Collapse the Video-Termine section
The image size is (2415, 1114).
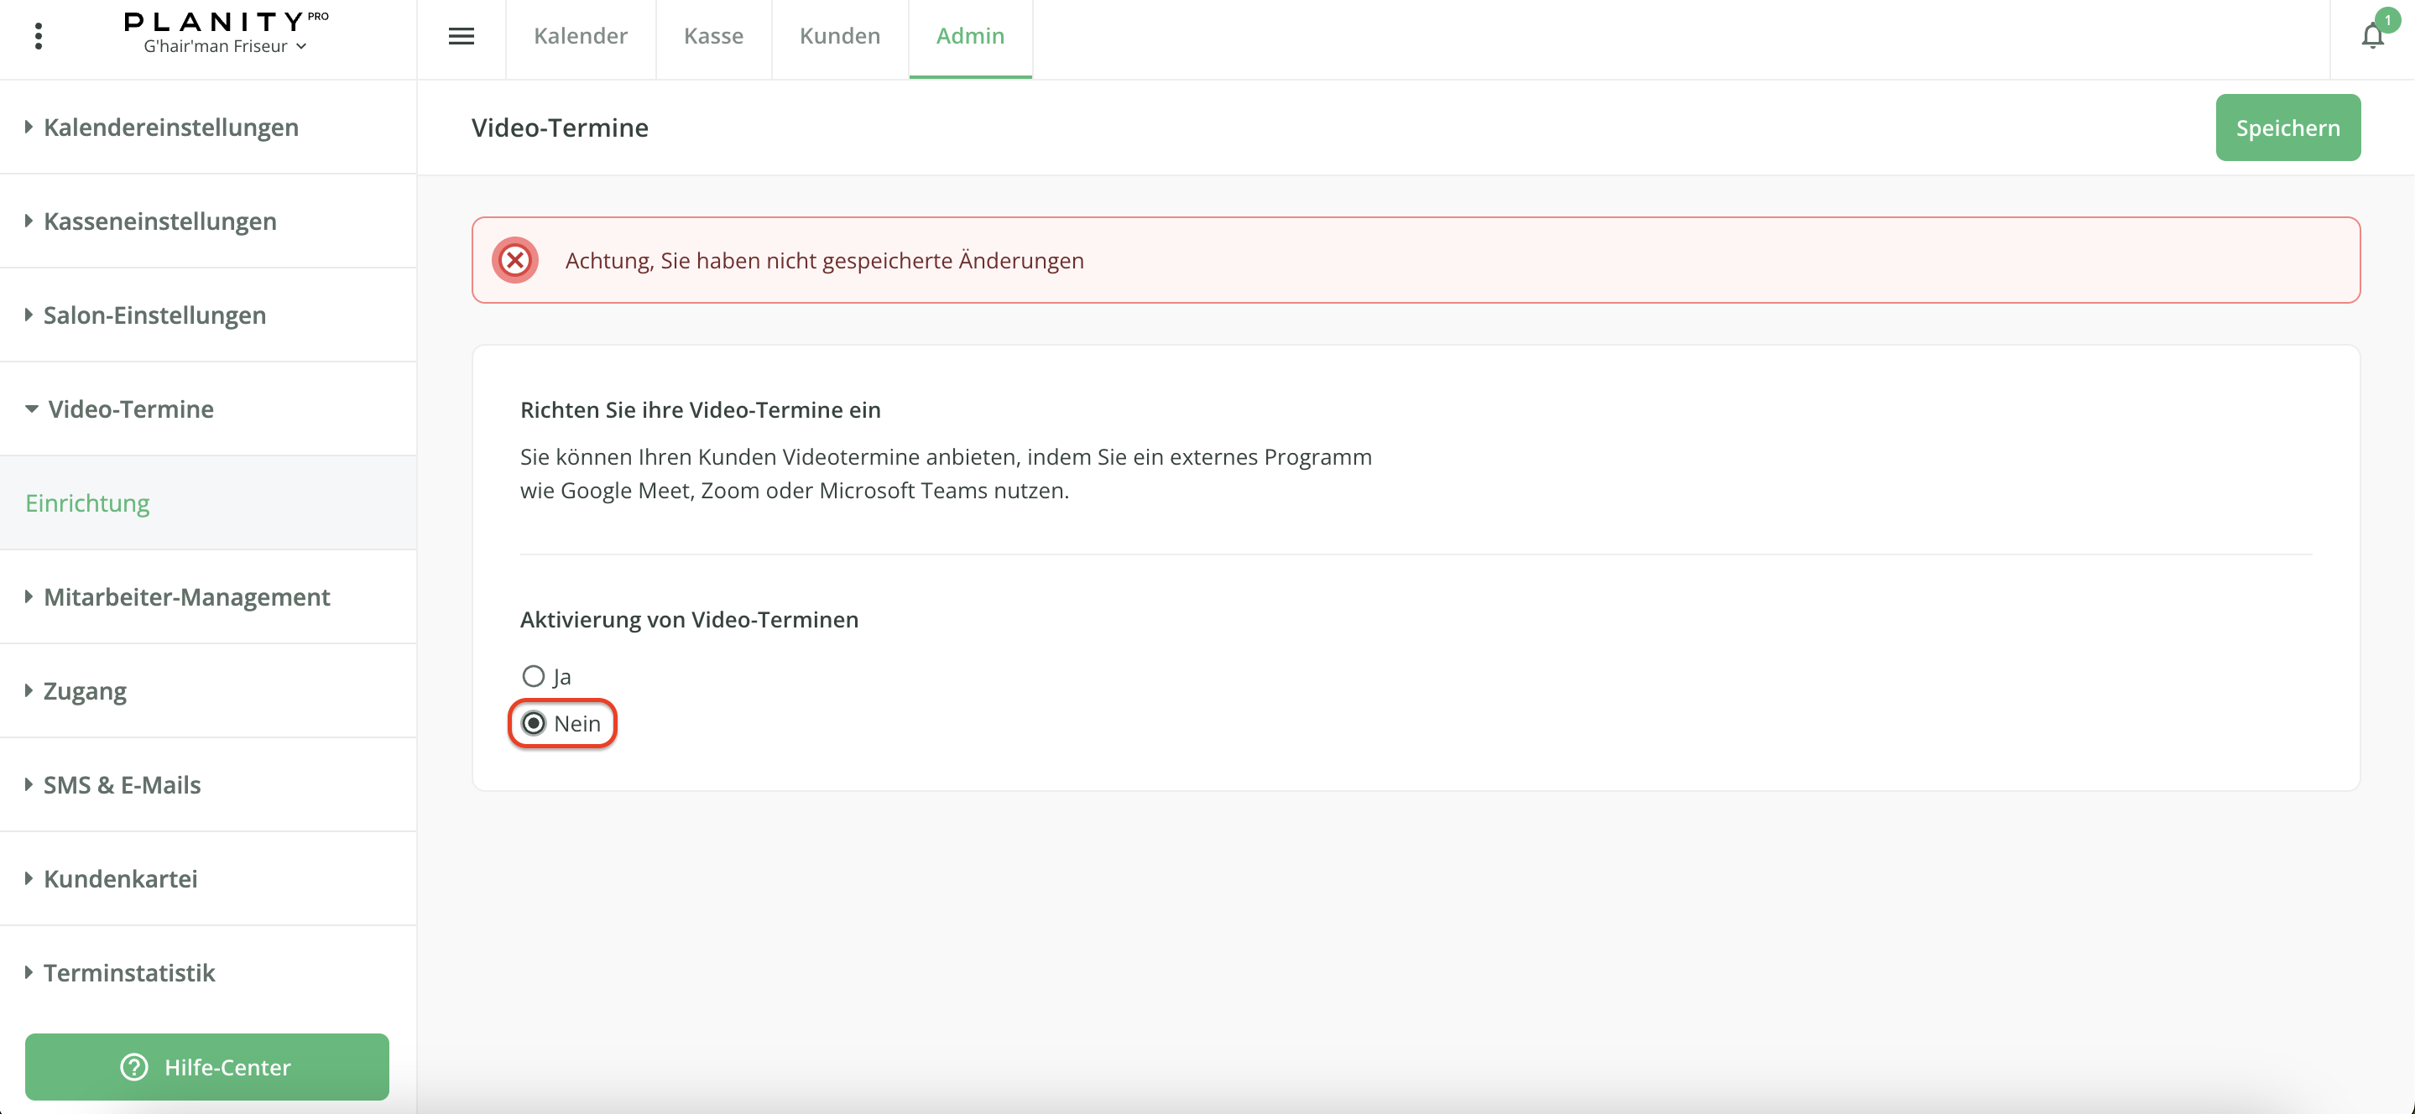tap(130, 409)
